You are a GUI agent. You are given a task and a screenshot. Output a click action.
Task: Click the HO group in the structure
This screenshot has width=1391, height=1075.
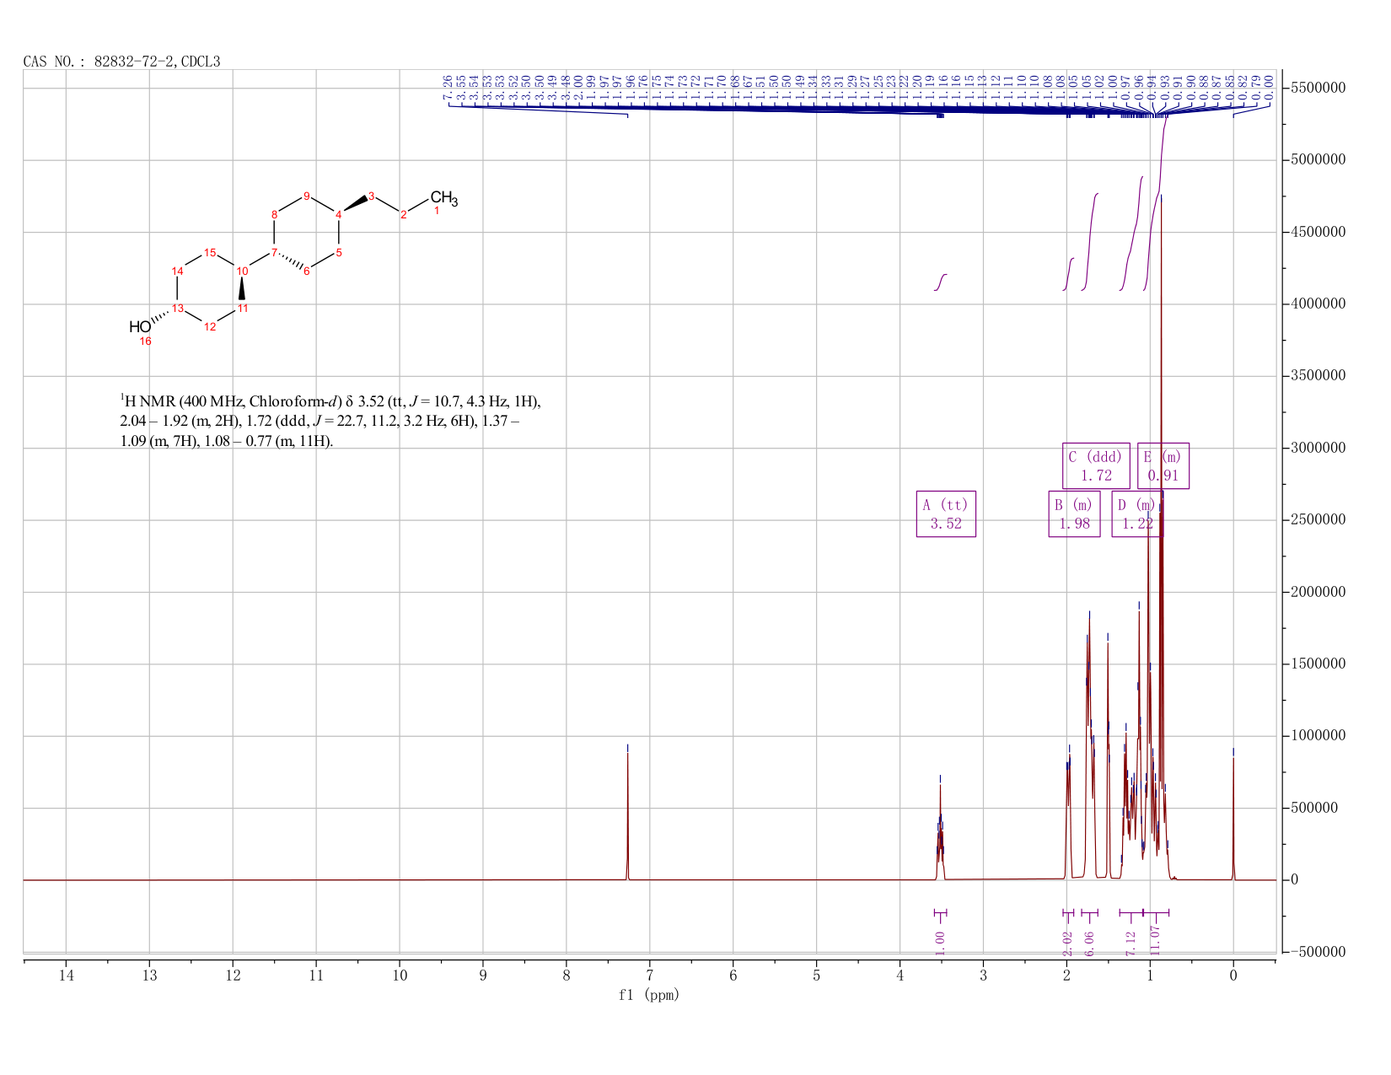pyautogui.click(x=140, y=327)
